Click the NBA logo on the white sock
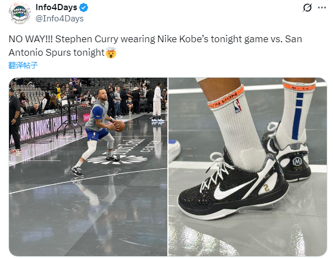The image size is (333, 259). pyautogui.click(x=237, y=106)
